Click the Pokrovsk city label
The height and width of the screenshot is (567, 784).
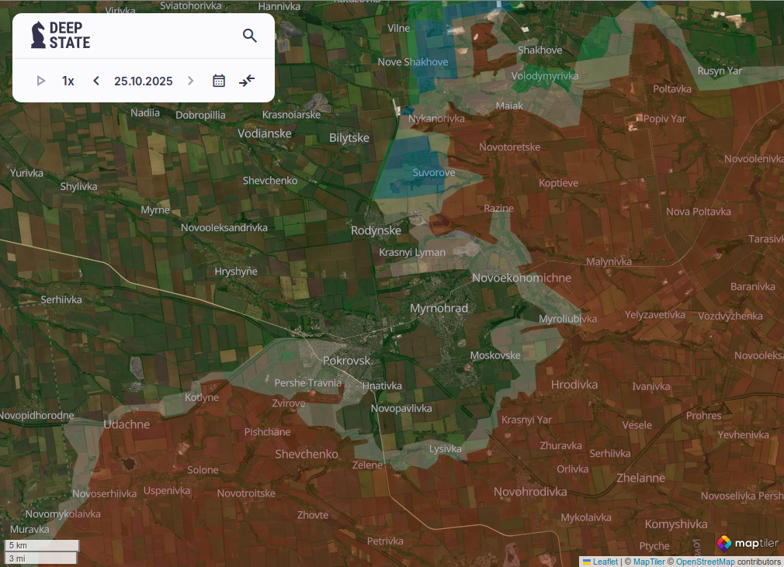(347, 361)
